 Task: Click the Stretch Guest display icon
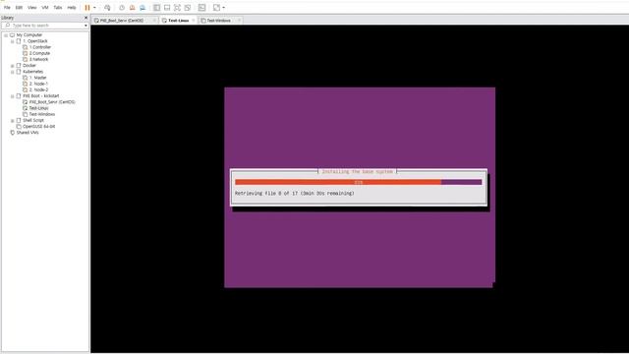click(x=216, y=8)
